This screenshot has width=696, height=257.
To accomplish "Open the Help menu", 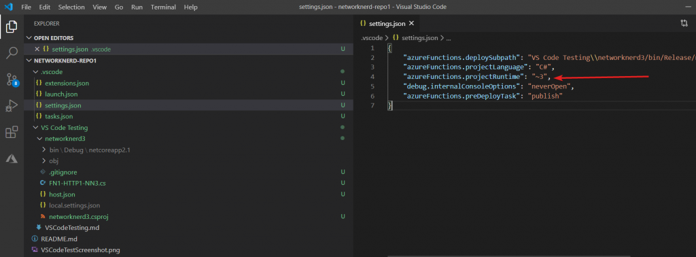I will click(x=190, y=7).
